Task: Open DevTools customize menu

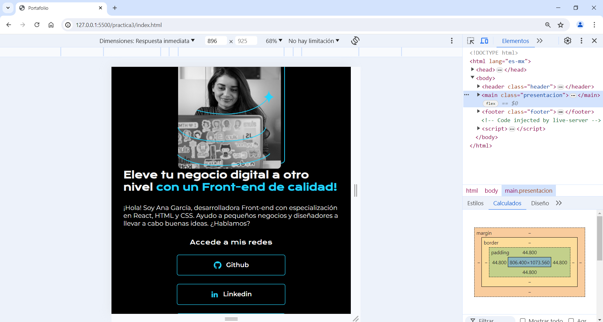Action: coord(581,41)
